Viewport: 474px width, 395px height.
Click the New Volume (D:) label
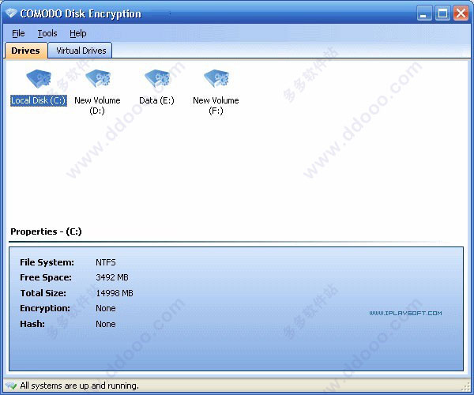97,106
